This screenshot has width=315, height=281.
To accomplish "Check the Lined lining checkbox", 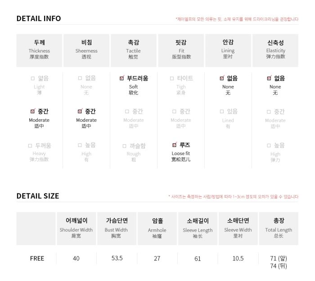I will coord(222,112).
